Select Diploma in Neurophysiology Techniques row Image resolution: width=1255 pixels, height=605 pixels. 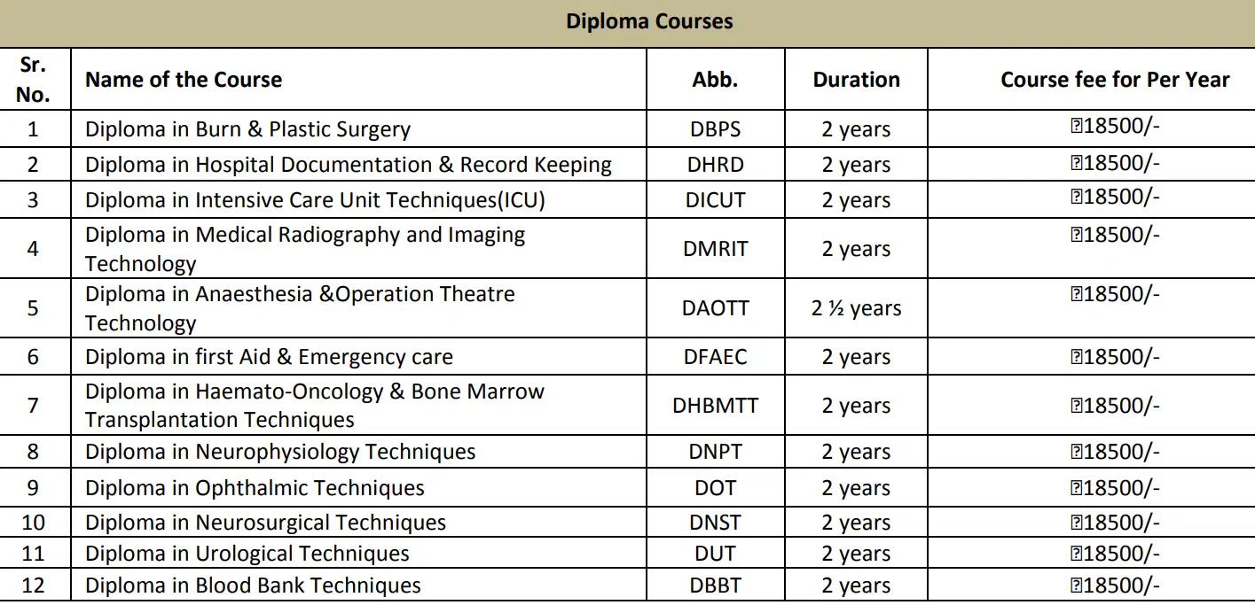(x=280, y=452)
